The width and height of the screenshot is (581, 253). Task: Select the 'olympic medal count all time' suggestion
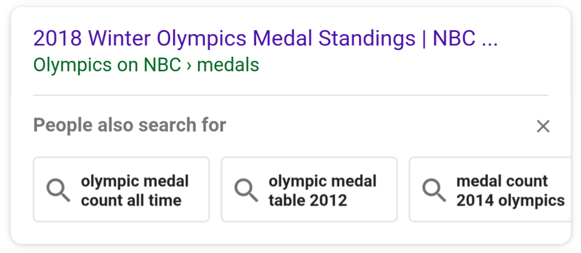[135, 190]
